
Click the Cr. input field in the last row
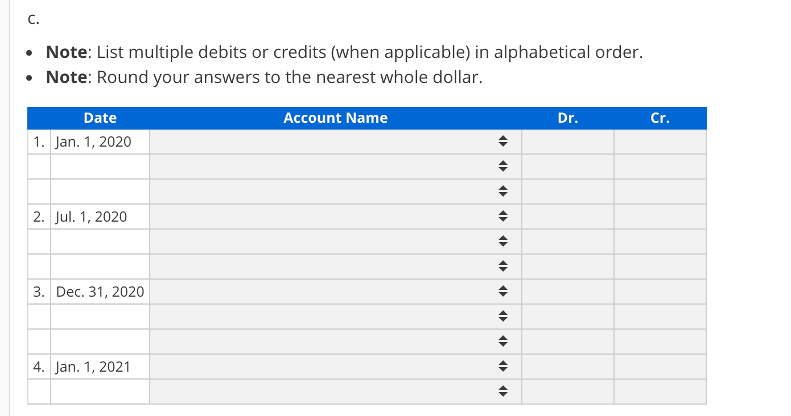[x=660, y=391]
